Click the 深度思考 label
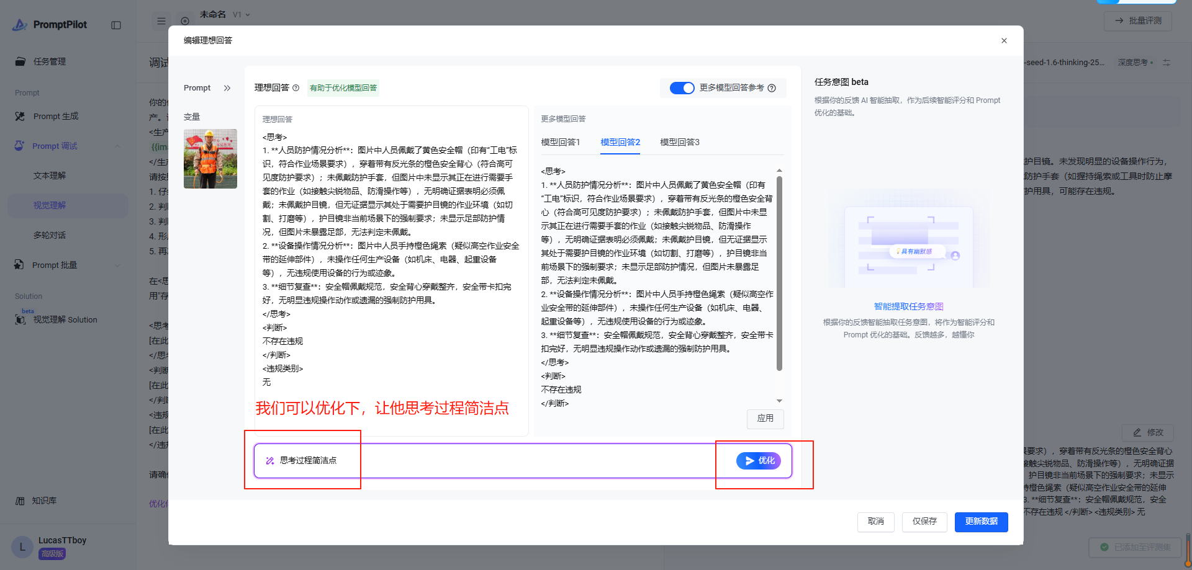 (1133, 63)
